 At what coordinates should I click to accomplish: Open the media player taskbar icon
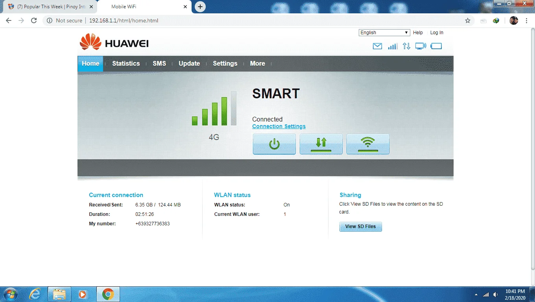click(83, 294)
